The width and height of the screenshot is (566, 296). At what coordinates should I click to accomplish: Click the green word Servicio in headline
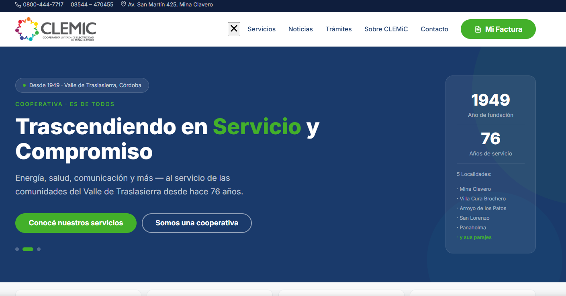(x=257, y=127)
